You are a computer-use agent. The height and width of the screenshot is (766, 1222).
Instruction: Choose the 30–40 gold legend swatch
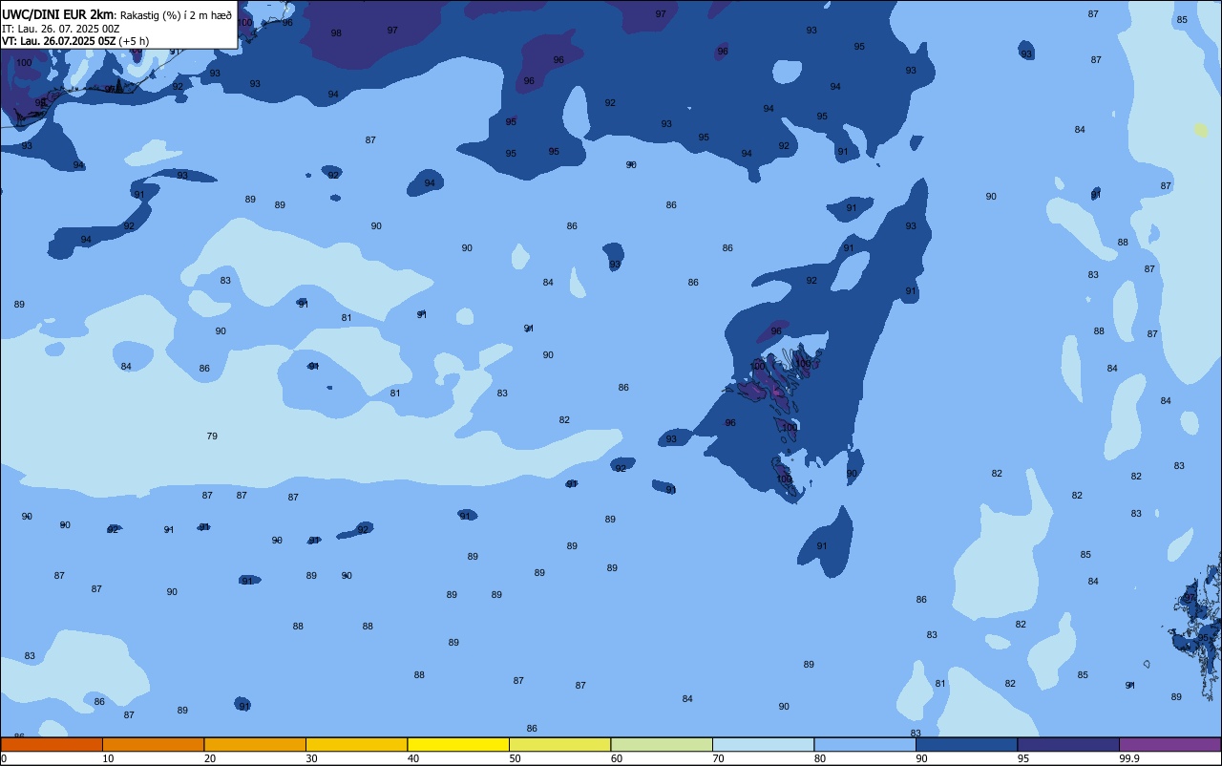point(356,744)
